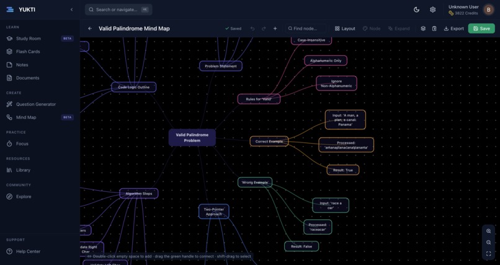Screen dimensions: 500x265
Task: Click the green Save button
Action: pos(481,28)
